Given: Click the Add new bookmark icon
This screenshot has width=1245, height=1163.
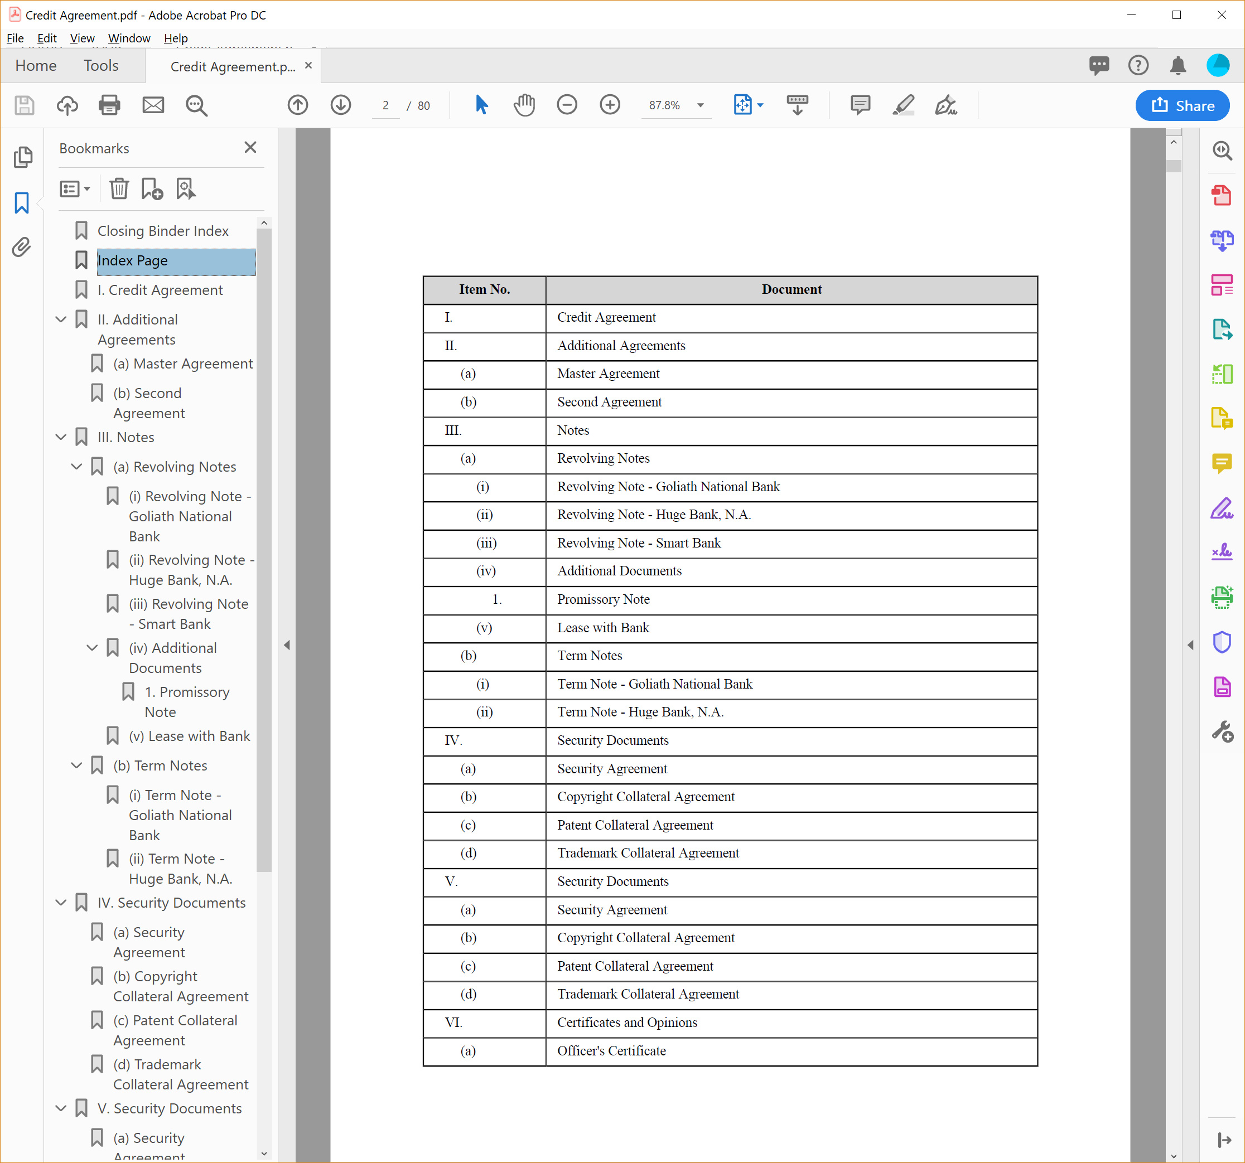Looking at the screenshot, I should pyautogui.click(x=152, y=188).
